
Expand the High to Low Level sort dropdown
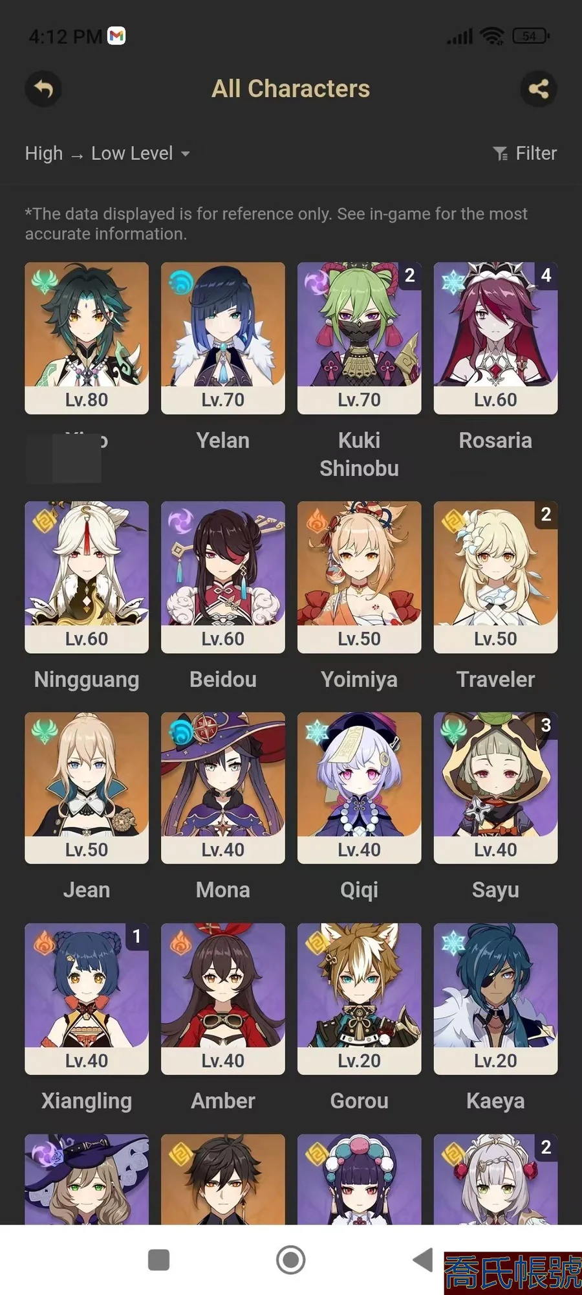[x=107, y=153]
